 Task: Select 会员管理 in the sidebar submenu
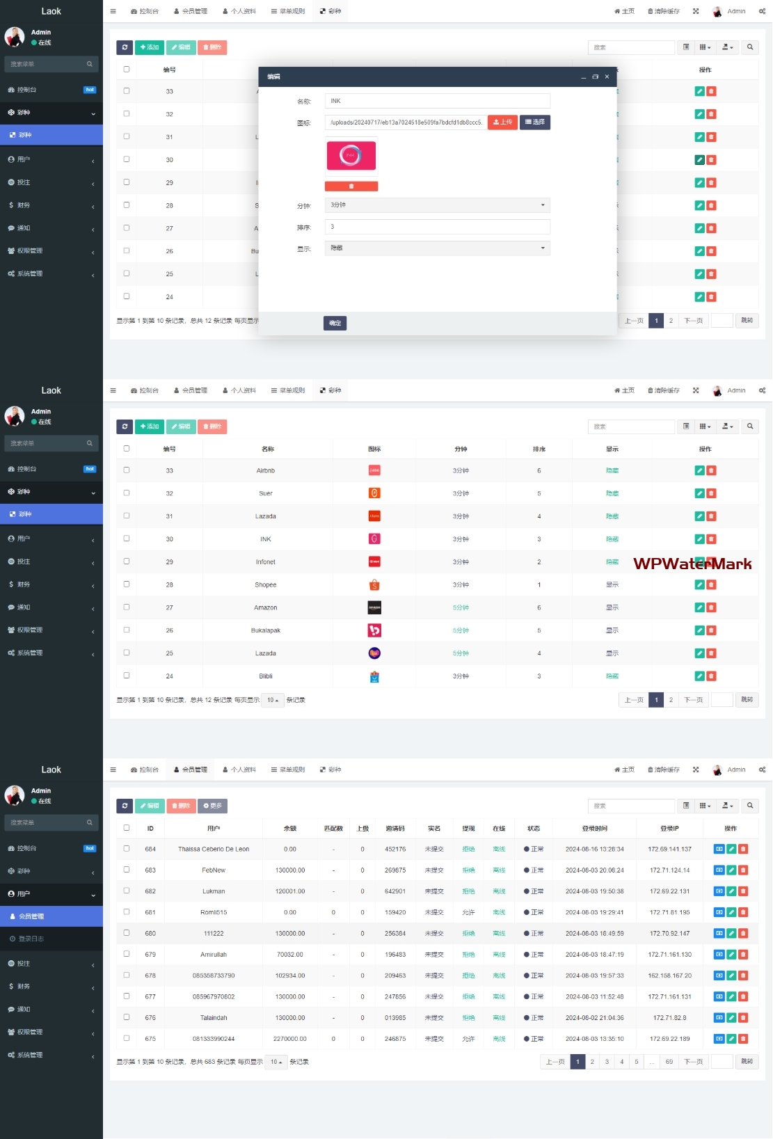point(31,916)
